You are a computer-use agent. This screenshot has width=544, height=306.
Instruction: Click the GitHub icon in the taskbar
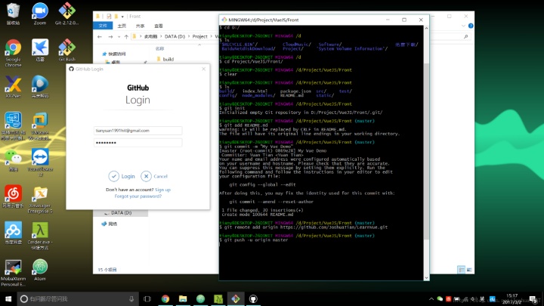253,298
